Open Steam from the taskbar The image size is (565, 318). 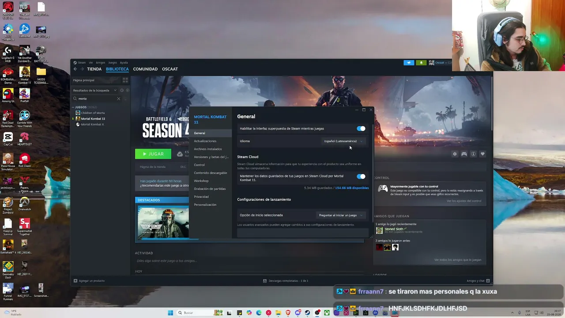[308, 313]
